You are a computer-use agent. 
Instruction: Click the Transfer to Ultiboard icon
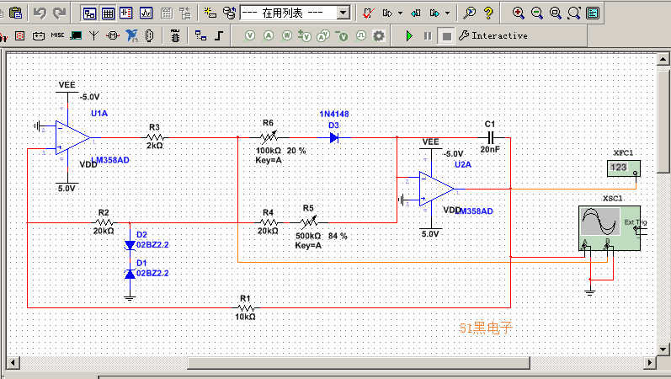(388, 13)
